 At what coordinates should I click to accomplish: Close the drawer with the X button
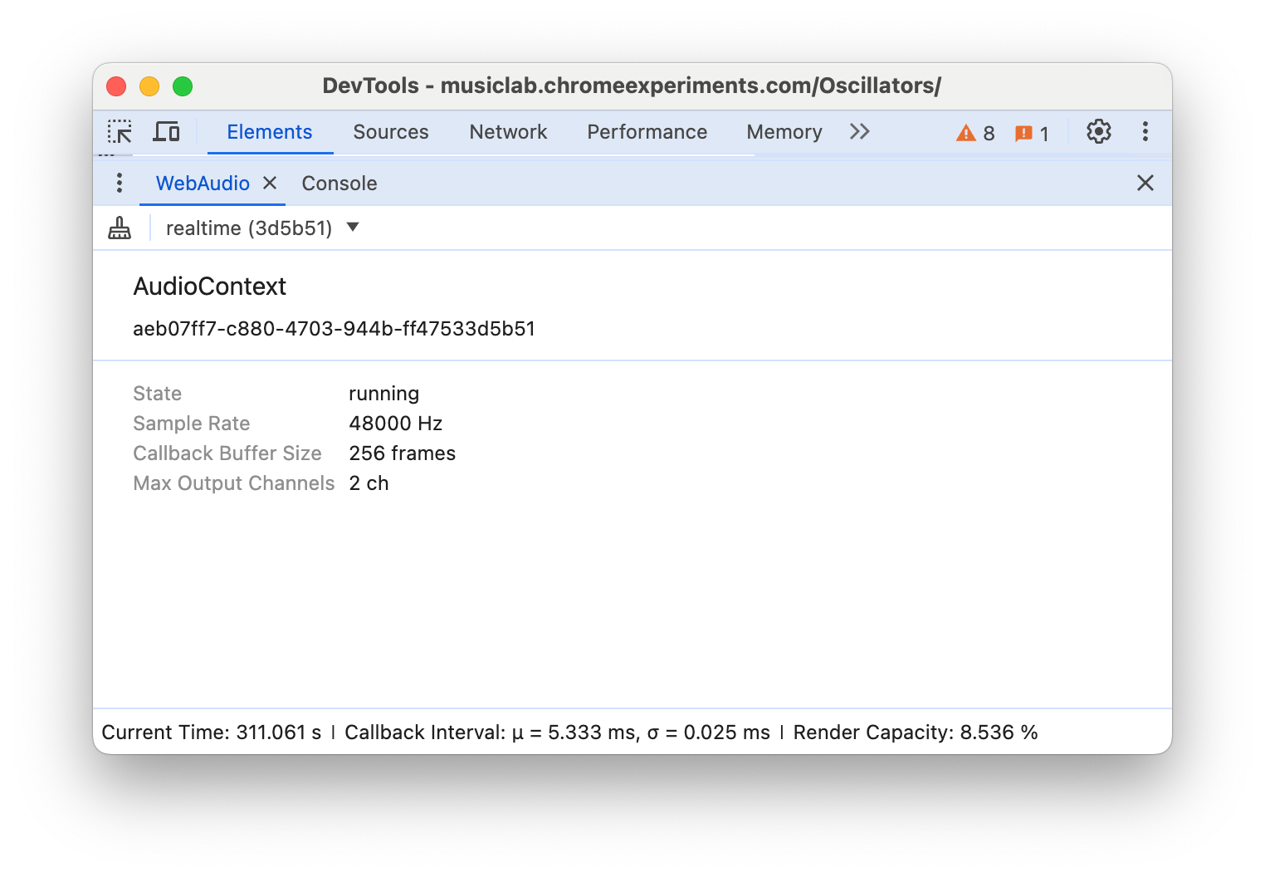tap(1145, 183)
